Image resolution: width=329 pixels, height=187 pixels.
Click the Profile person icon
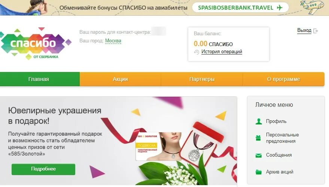[259, 121]
